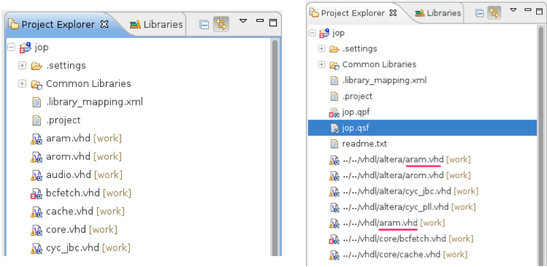
Task: Expand Common Libraries in right panel
Action: pos(322,65)
